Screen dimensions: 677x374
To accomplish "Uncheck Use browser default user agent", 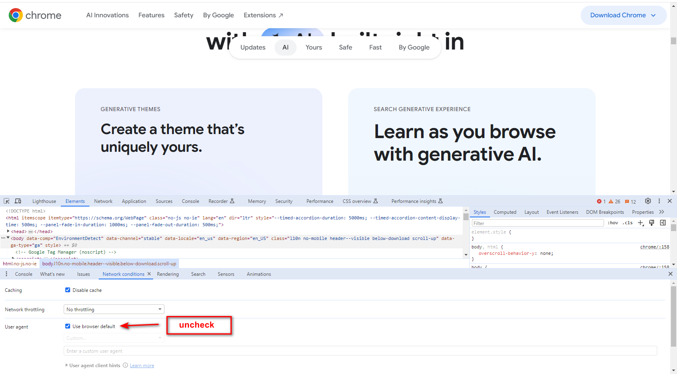I will pyautogui.click(x=68, y=326).
